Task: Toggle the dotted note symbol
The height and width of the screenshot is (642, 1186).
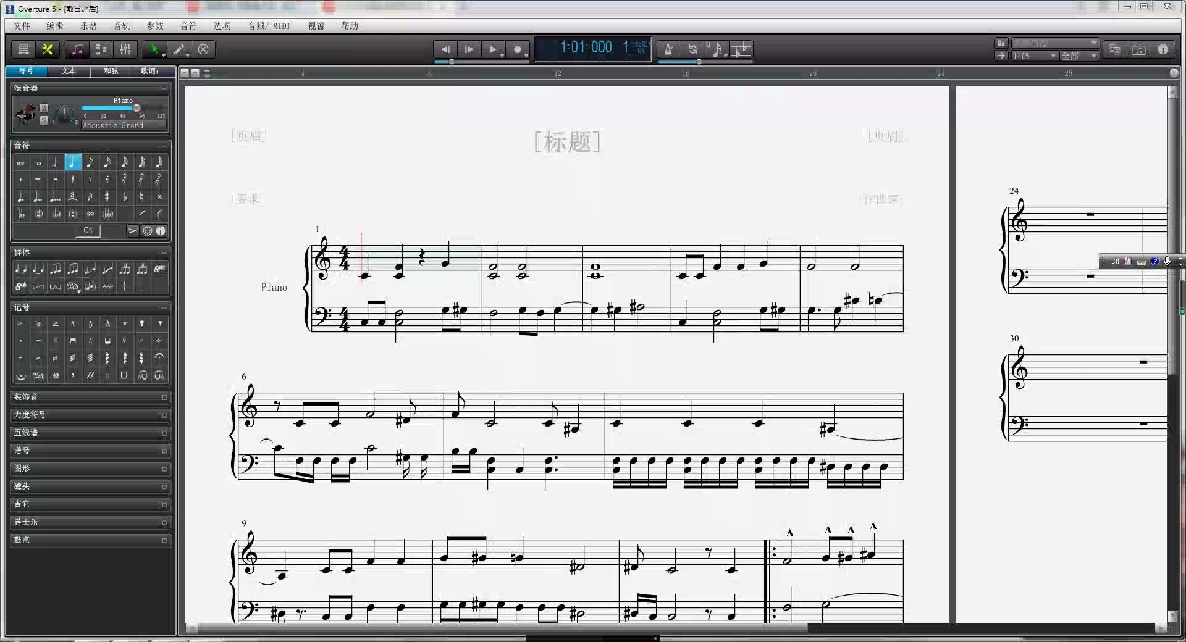Action: (21, 197)
